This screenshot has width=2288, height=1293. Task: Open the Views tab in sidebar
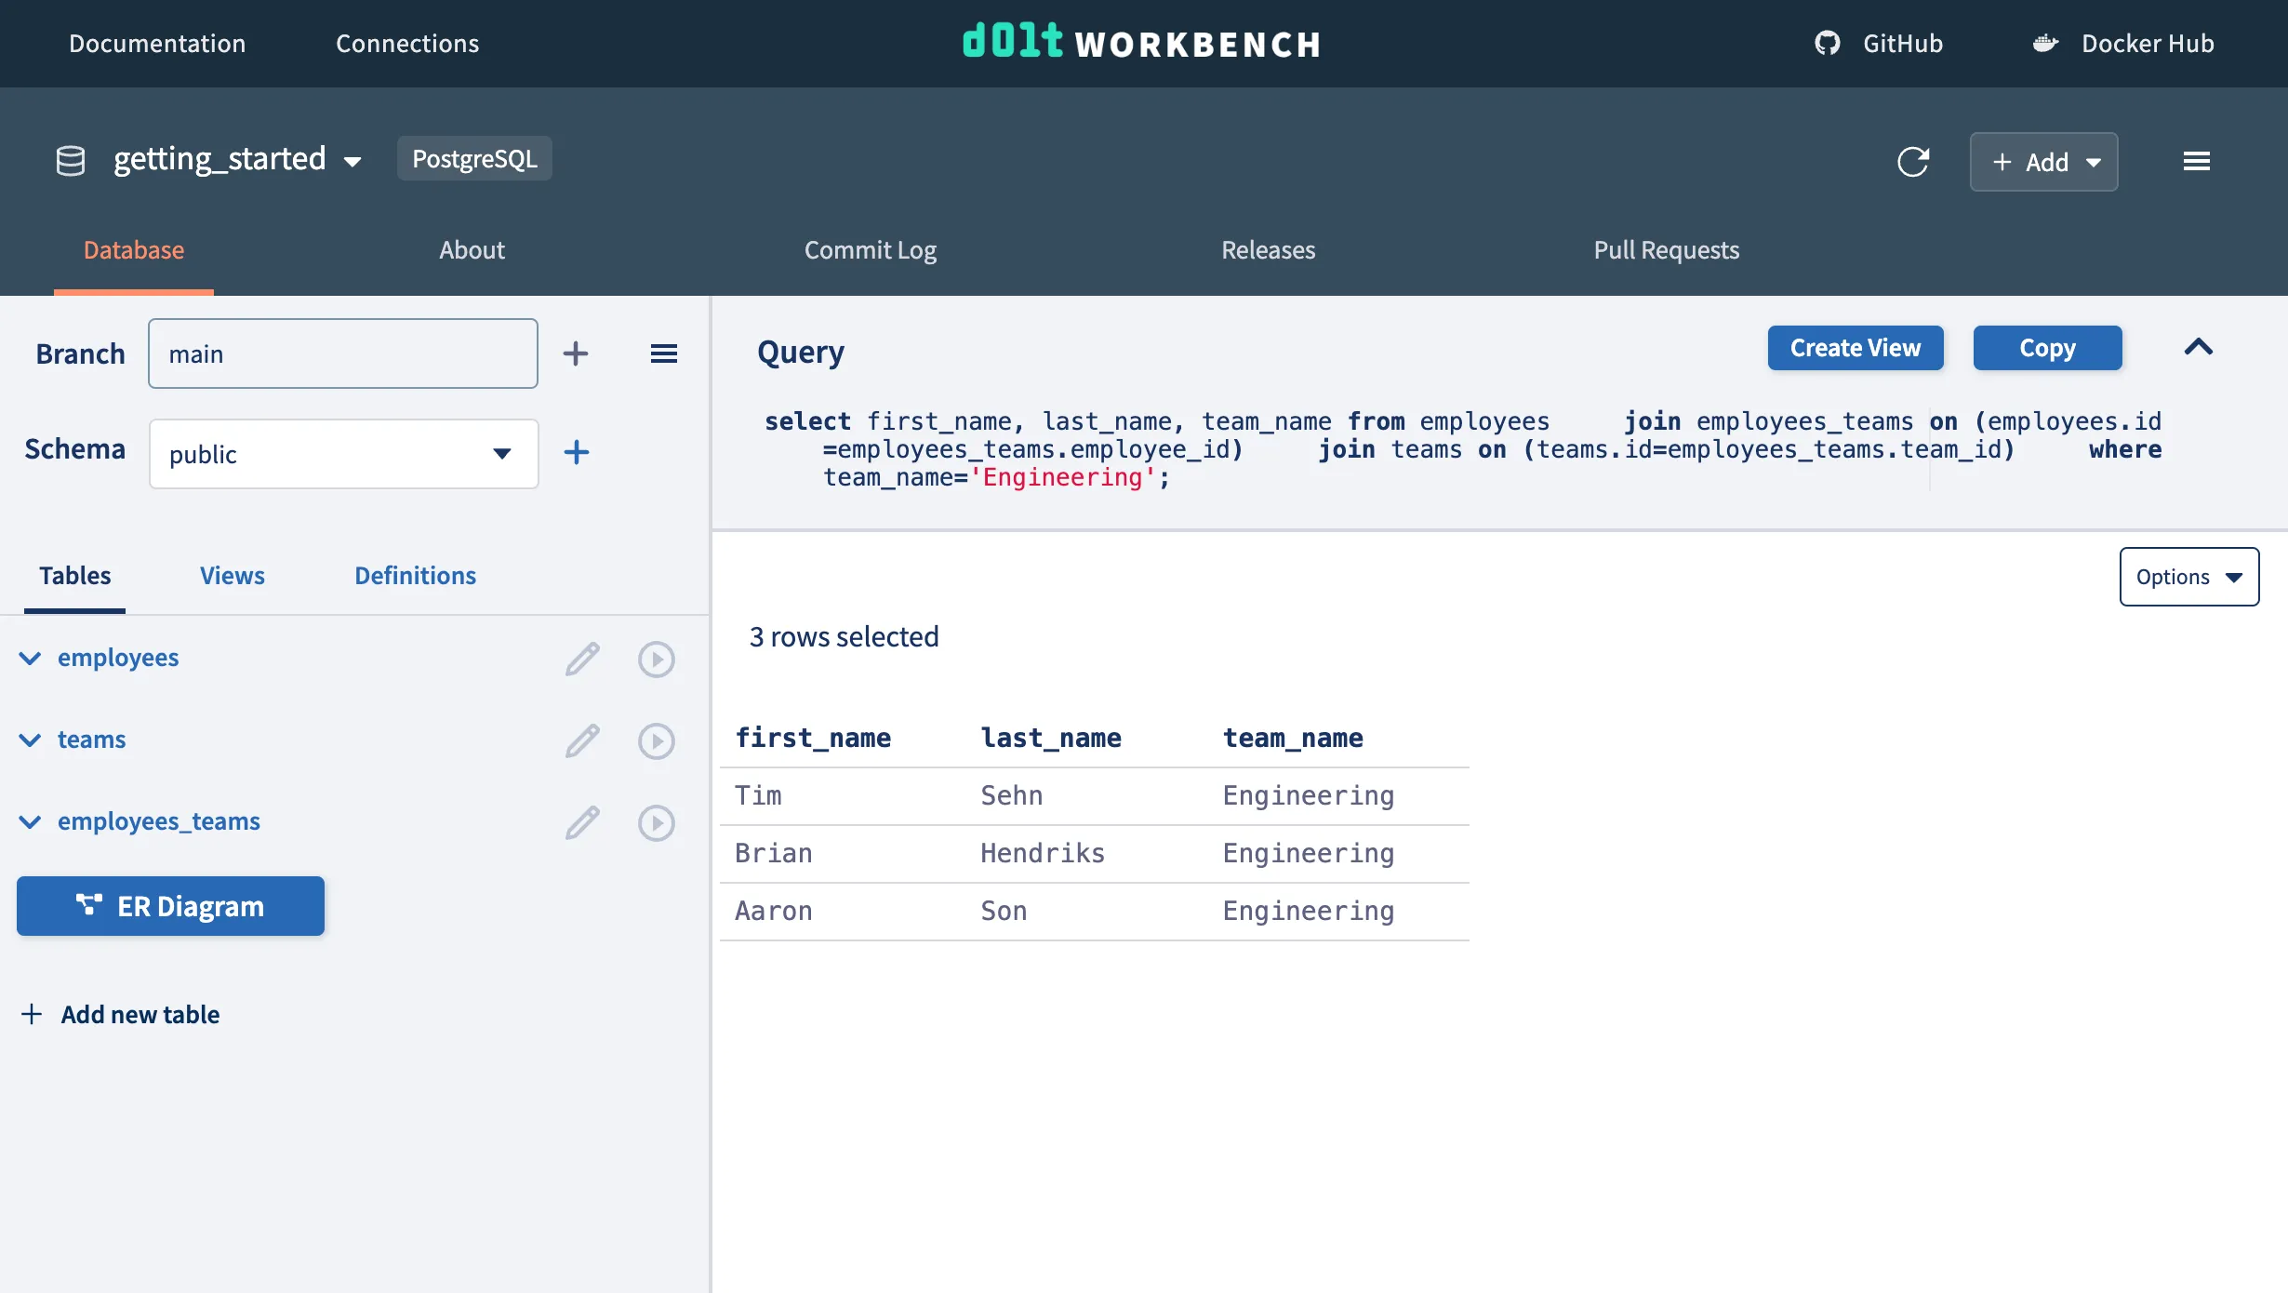pos(232,575)
